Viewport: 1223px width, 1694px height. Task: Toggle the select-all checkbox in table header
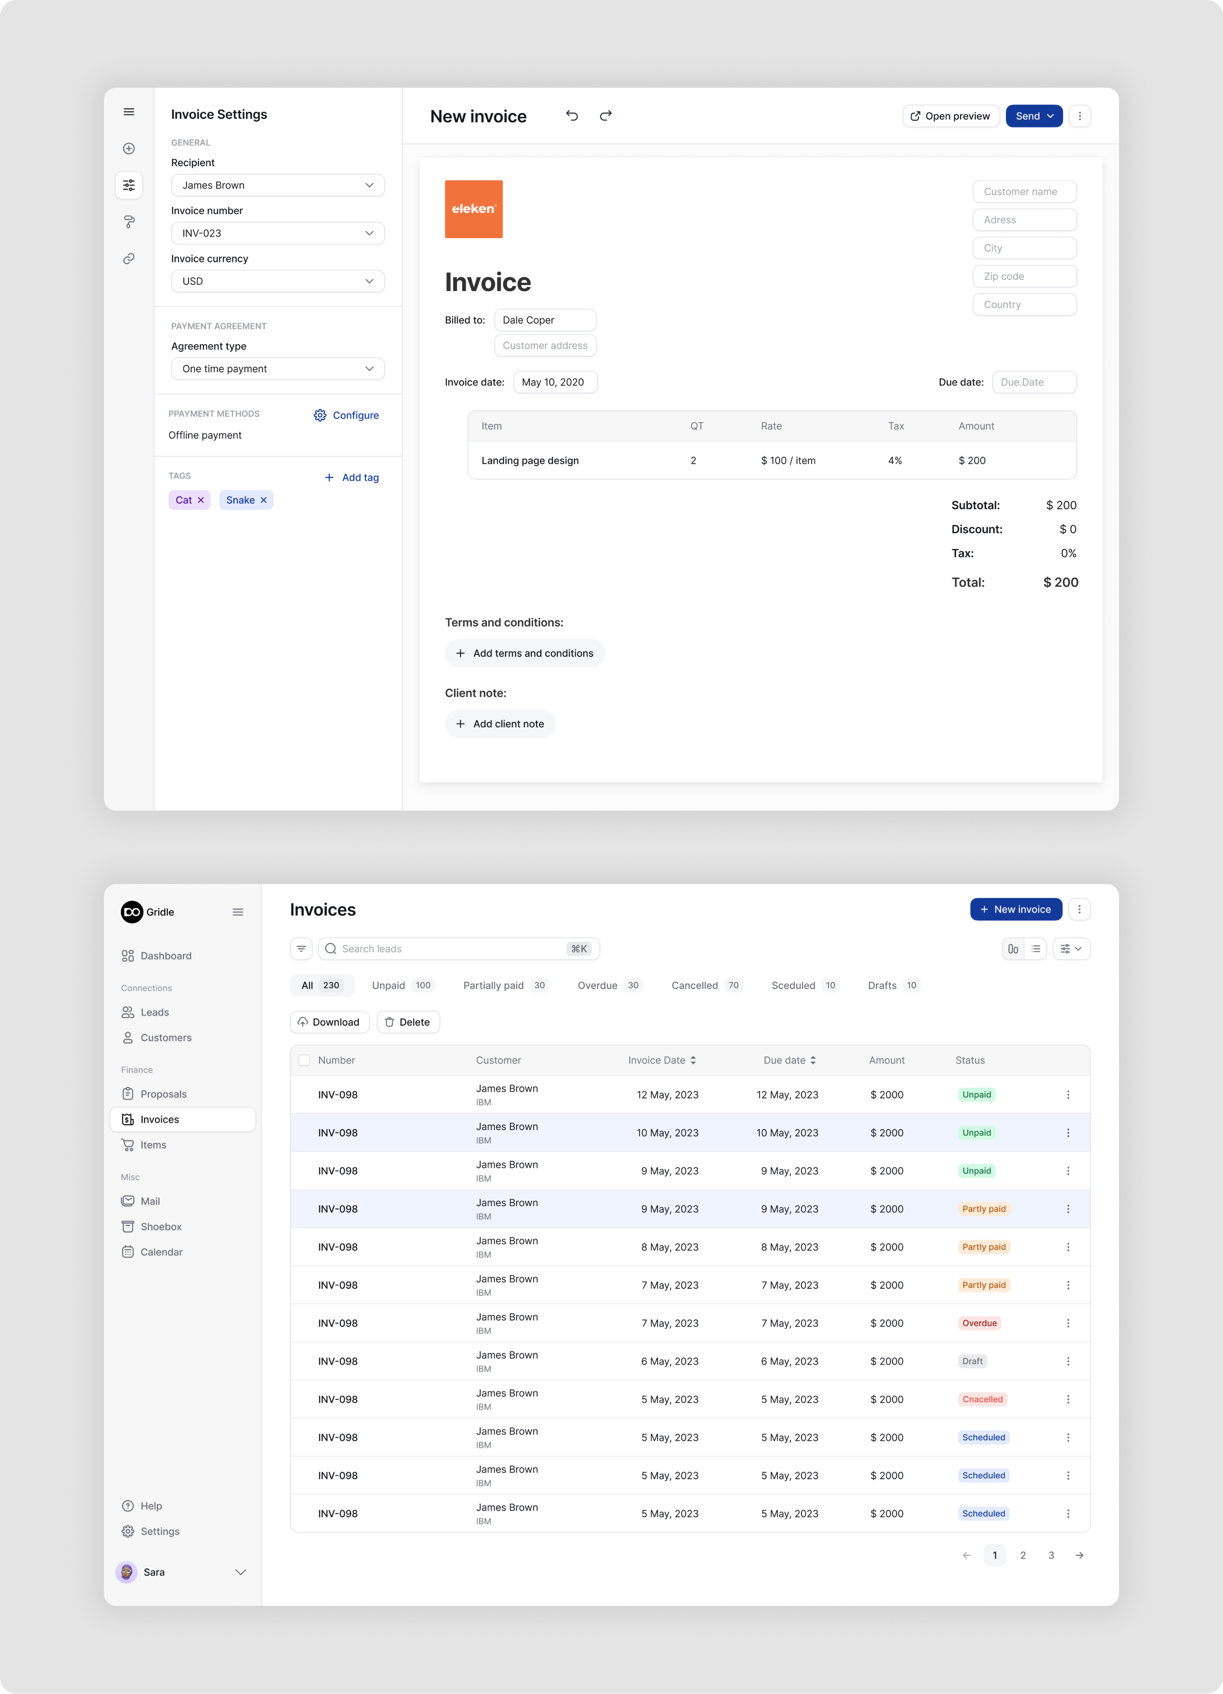pyautogui.click(x=304, y=1060)
